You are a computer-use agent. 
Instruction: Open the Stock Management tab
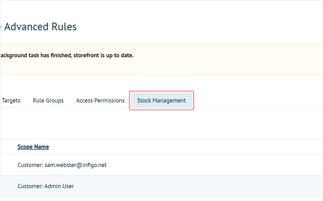(x=161, y=100)
